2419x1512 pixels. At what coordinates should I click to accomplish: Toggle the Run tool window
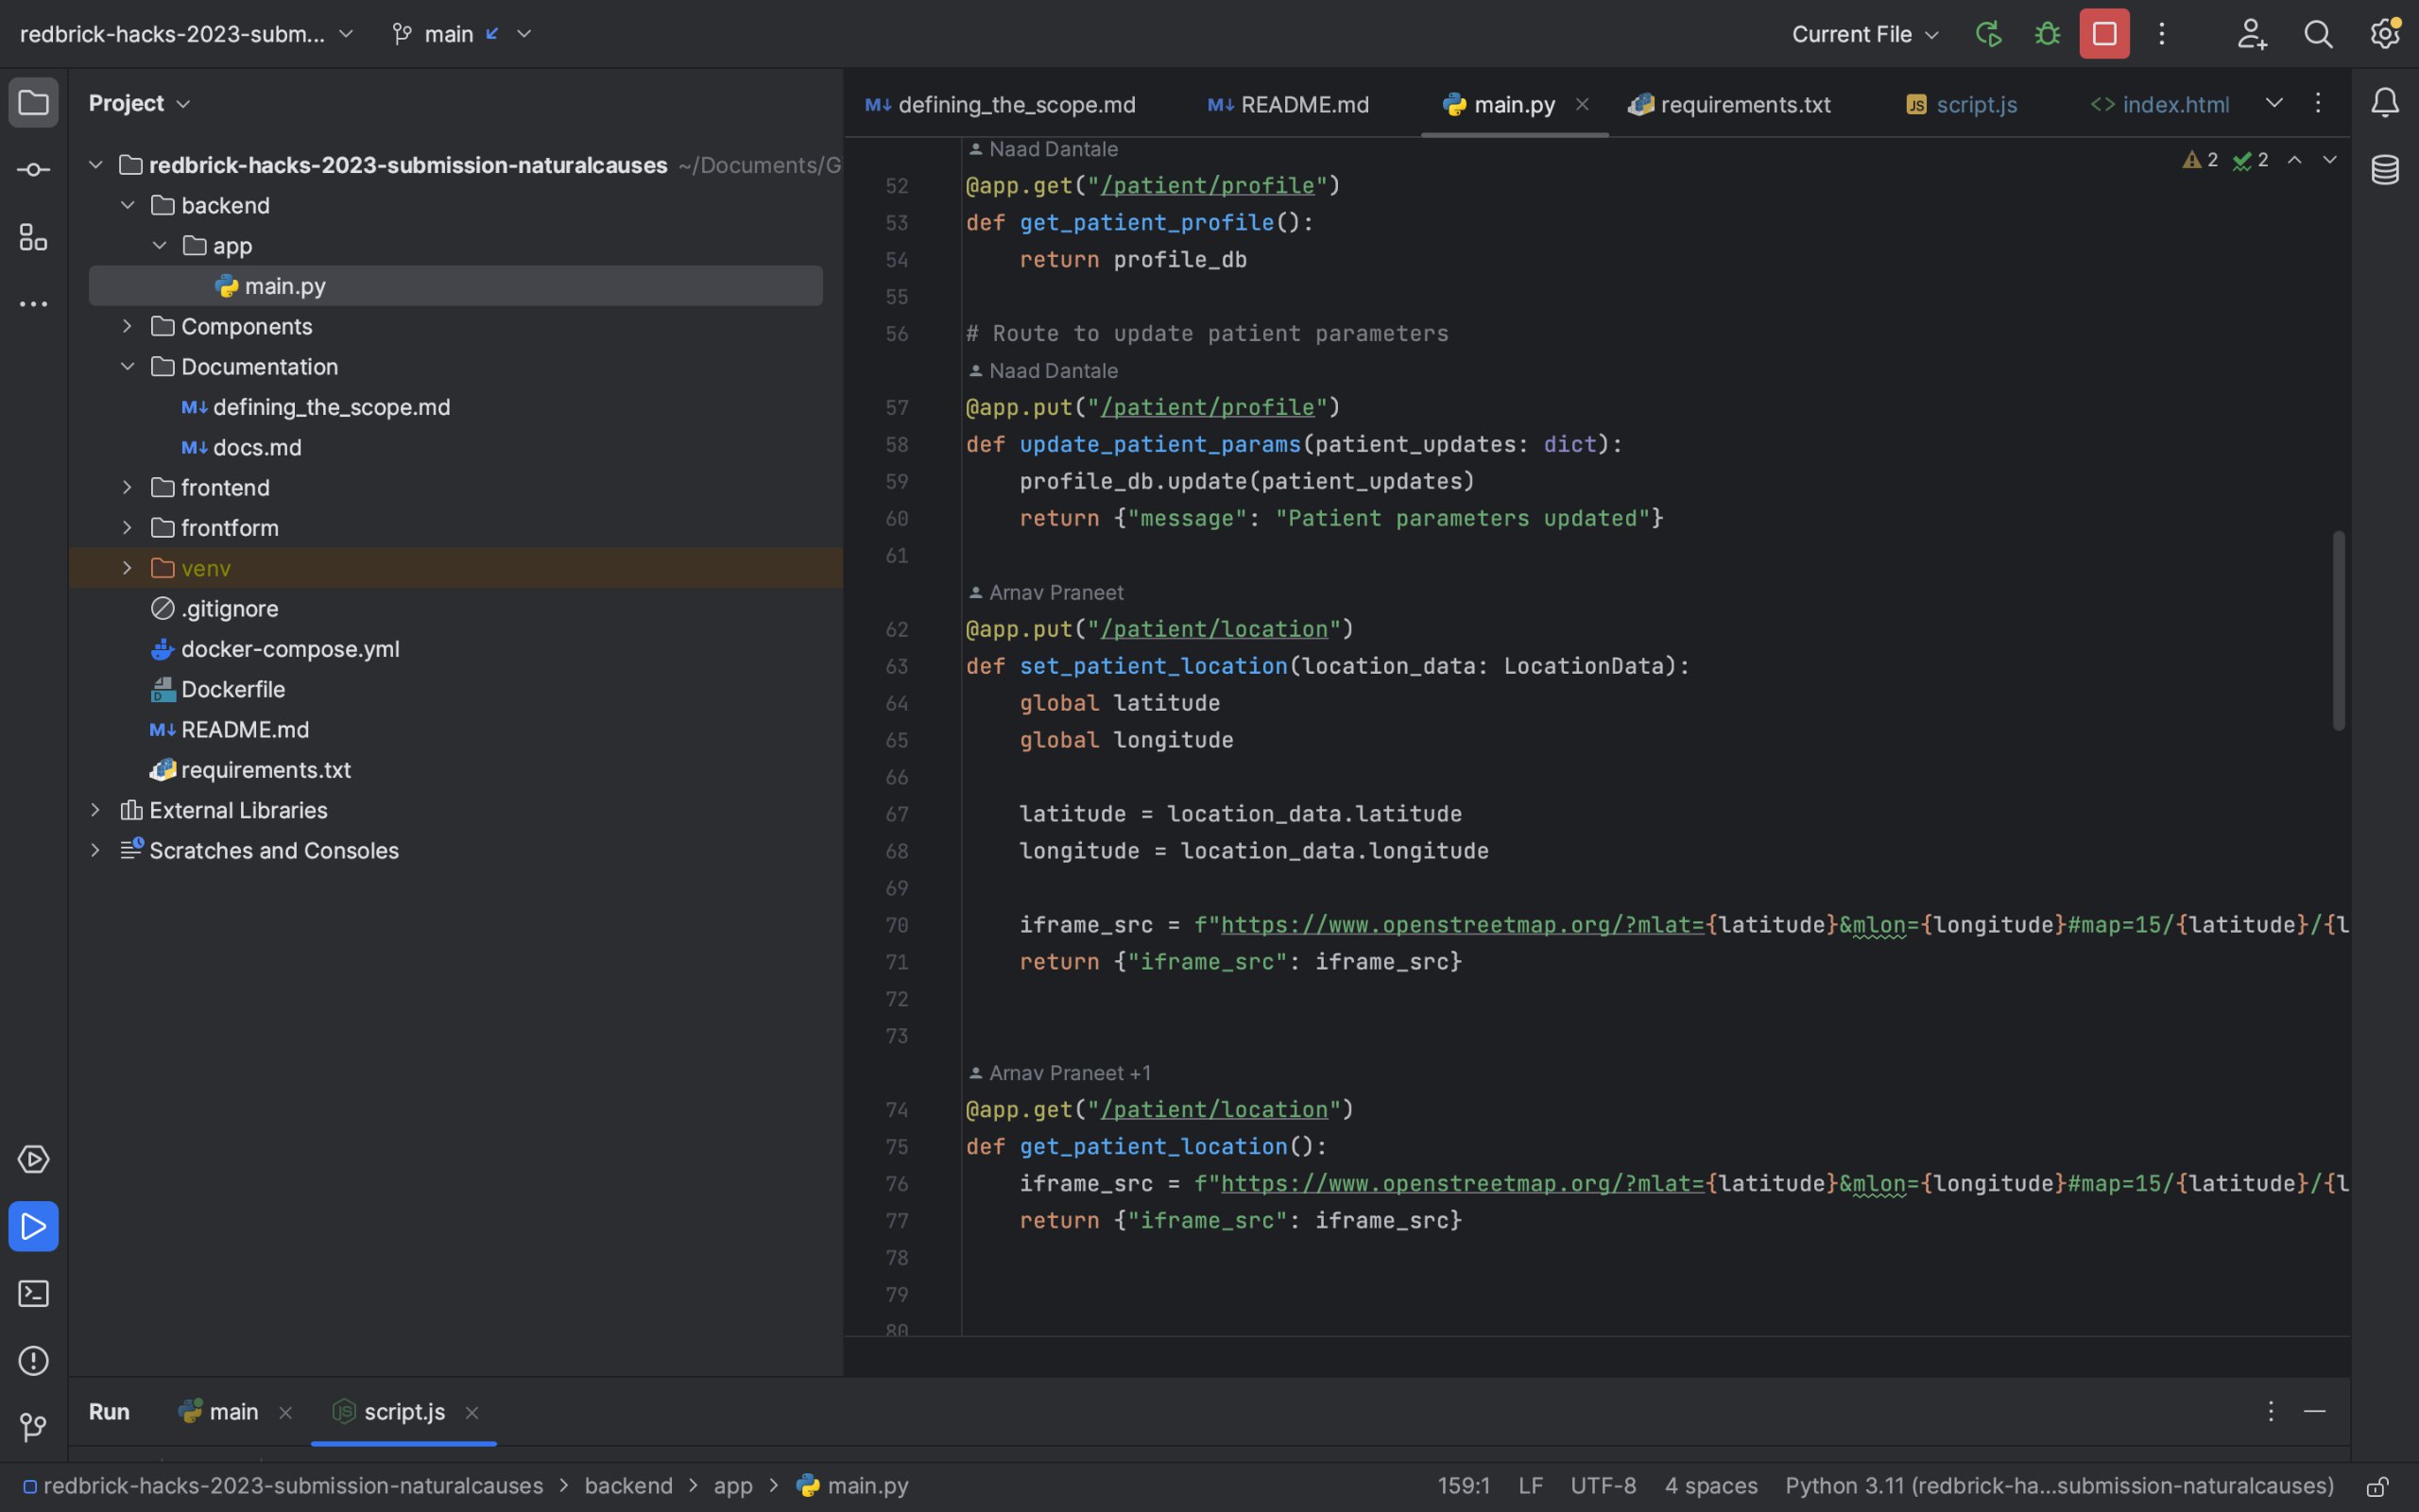coord(33,1226)
